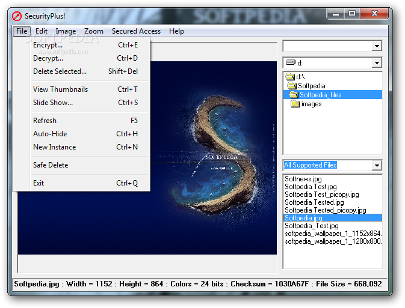Select the images folder label in tree
Viewport: 405px width, 308px height.
point(312,104)
